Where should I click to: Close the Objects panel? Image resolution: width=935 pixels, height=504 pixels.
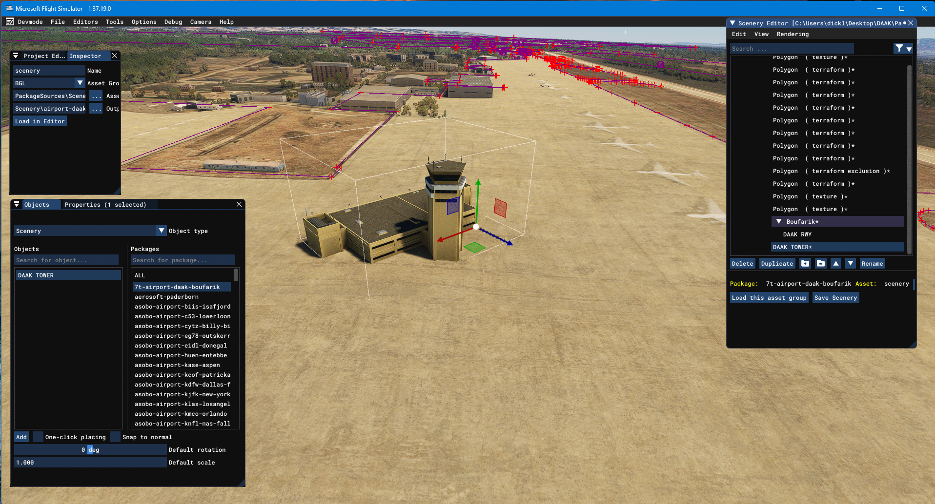point(239,204)
